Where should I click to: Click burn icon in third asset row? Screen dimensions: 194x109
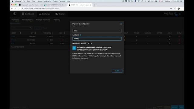pyautogui.click(x=169, y=43)
